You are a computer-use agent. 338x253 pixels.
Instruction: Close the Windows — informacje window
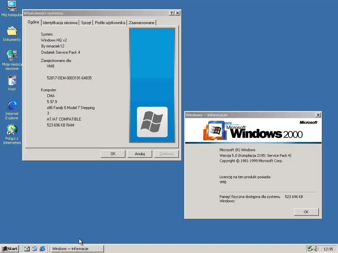(318, 115)
